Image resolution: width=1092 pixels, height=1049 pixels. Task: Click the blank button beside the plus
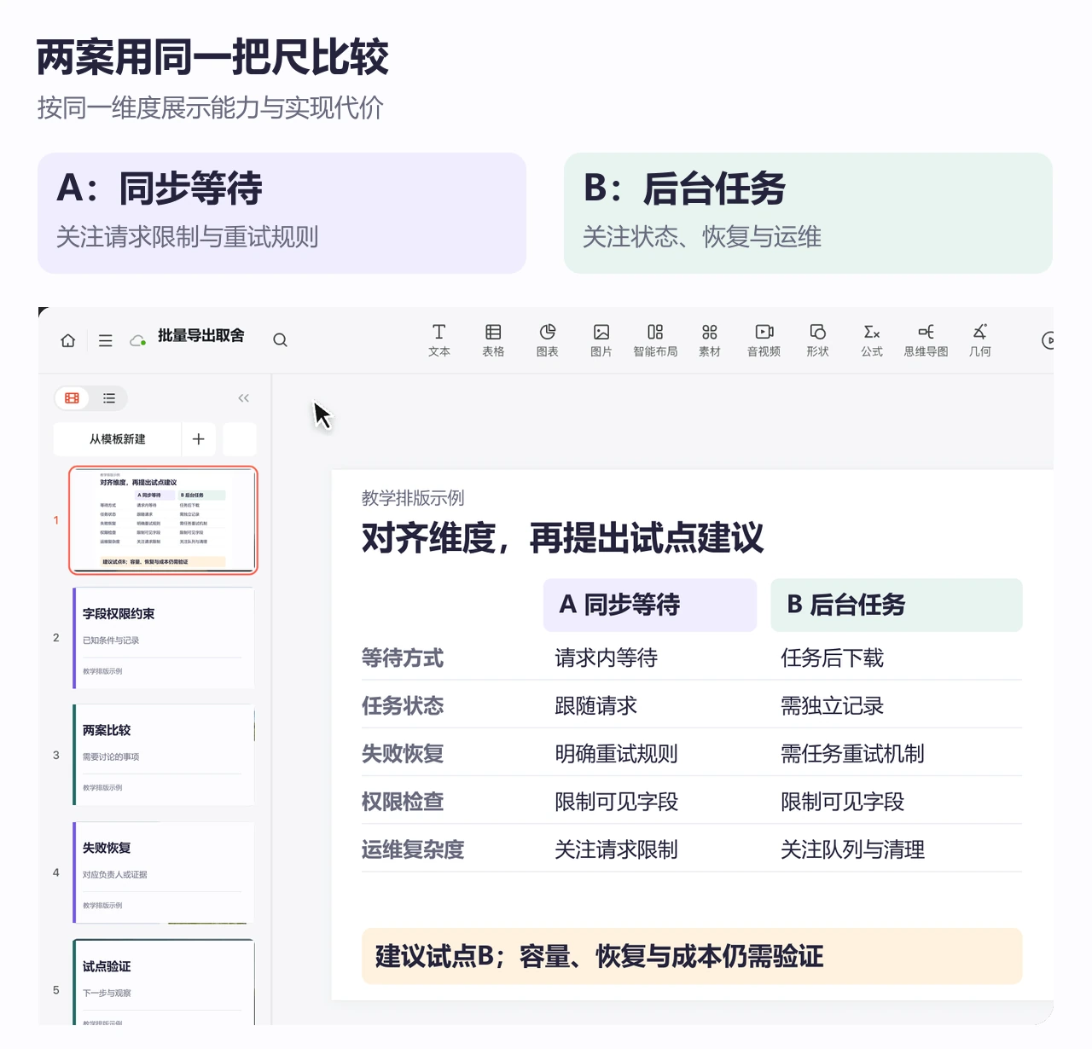click(240, 439)
